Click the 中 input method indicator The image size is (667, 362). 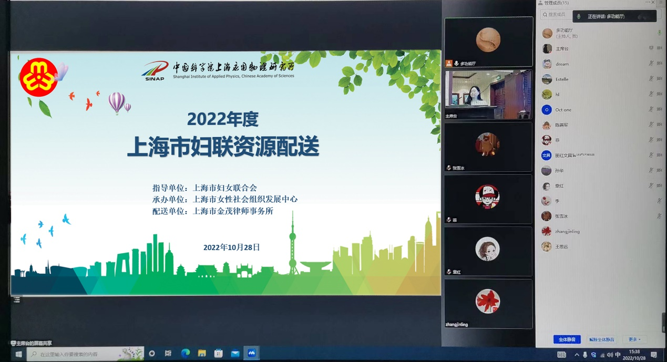tap(618, 355)
